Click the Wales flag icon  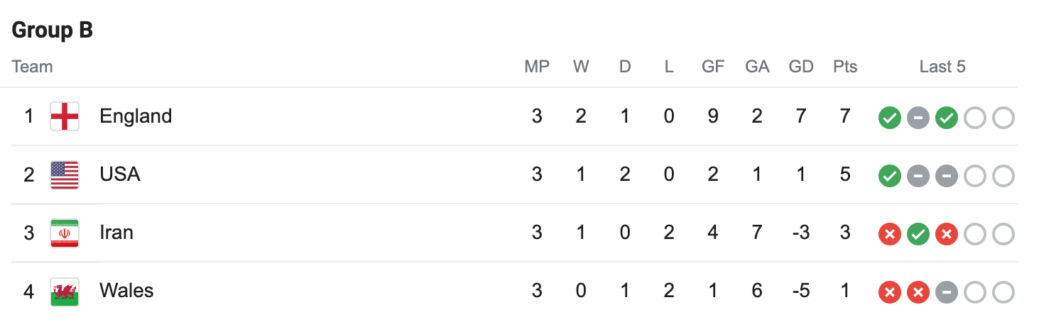click(65, 291)
